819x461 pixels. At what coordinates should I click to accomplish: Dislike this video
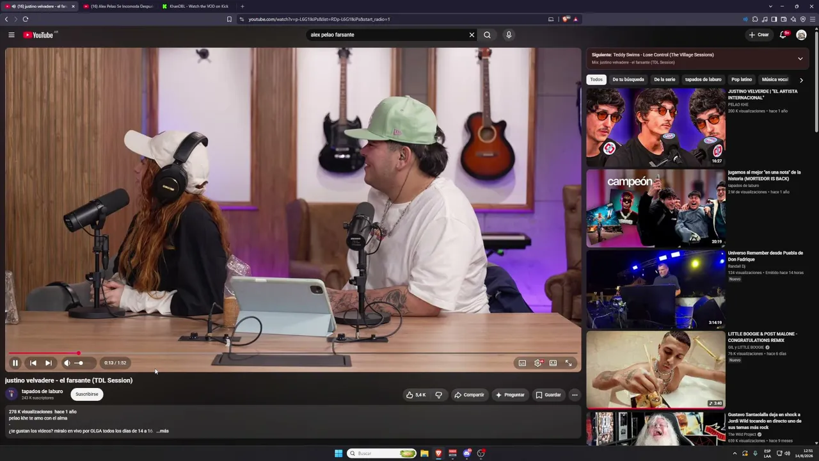pos(438,395)
